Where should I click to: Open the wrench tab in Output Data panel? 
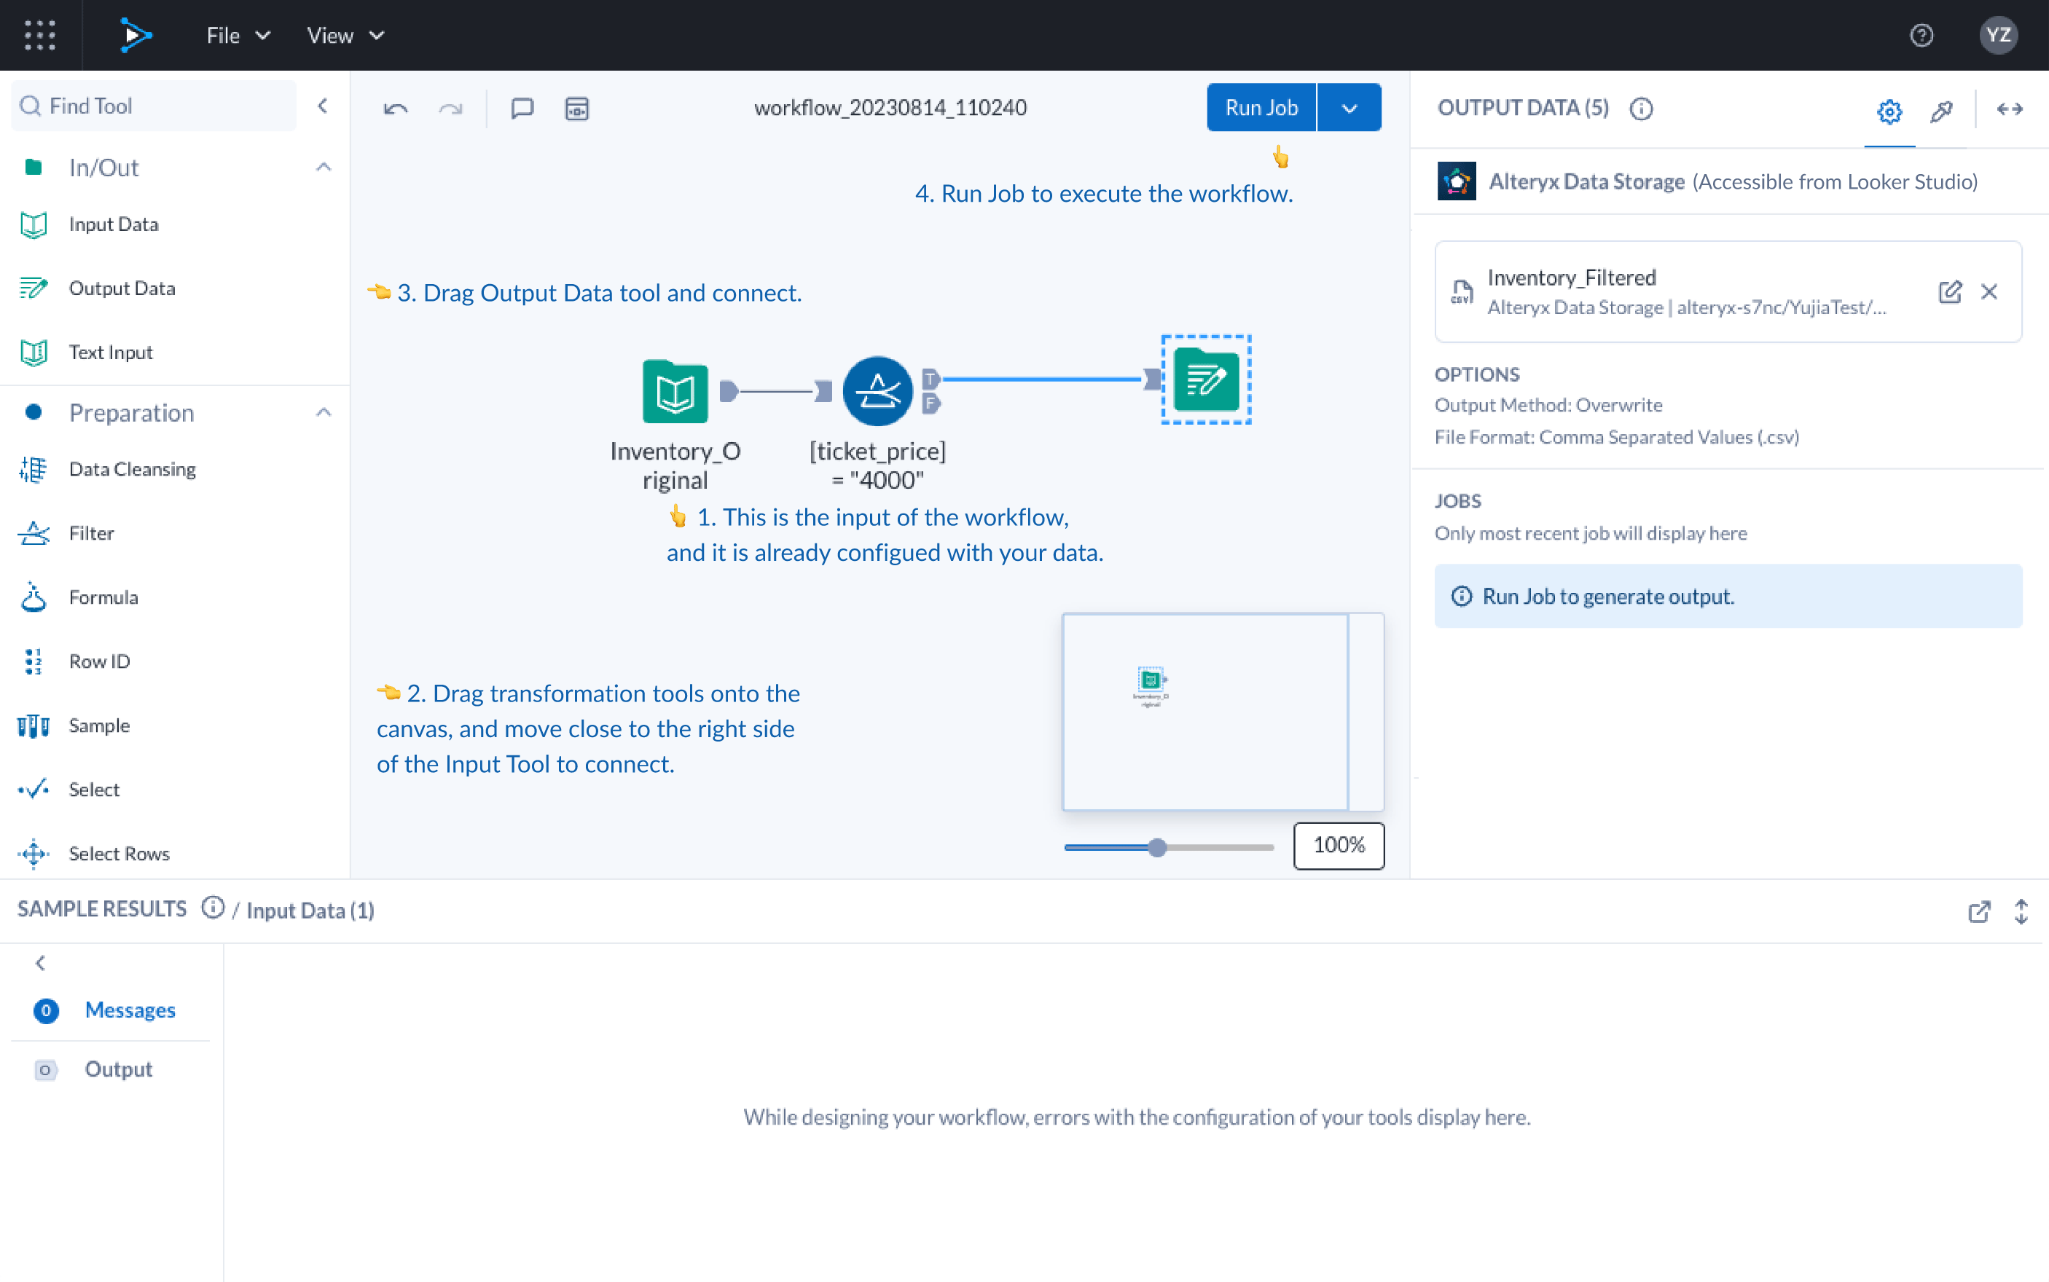tap(1940, 110)
